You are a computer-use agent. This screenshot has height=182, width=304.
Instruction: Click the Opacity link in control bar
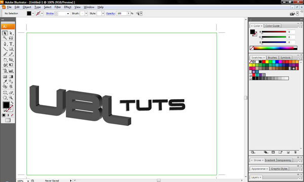(x=110, y=13)
